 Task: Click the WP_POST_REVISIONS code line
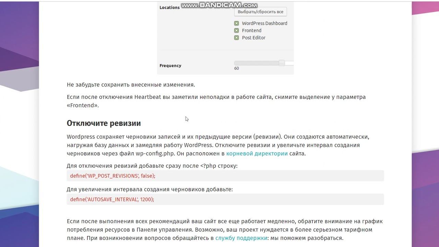(225, 176)
